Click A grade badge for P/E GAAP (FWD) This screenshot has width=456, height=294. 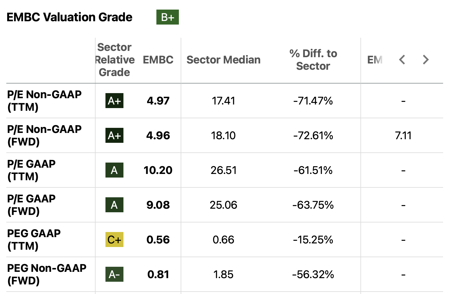pyautogui.click(x=114, y=205)
